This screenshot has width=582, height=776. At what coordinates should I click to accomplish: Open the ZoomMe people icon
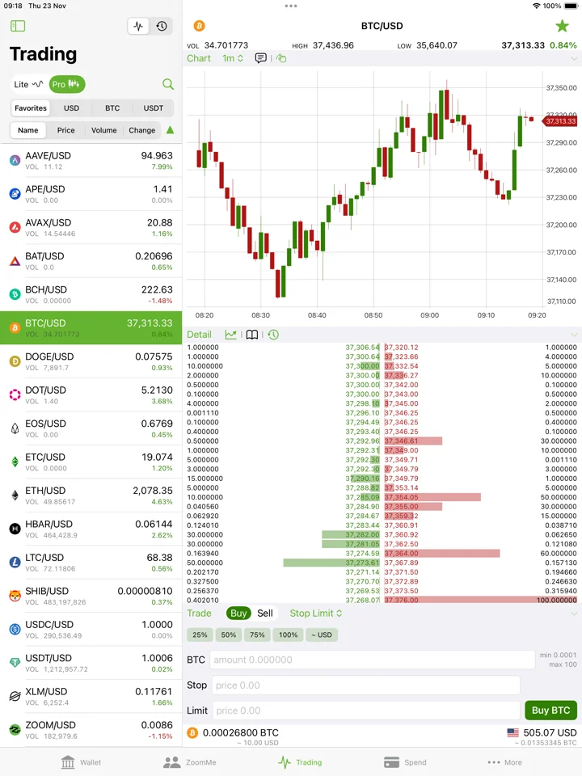(171, 762)
